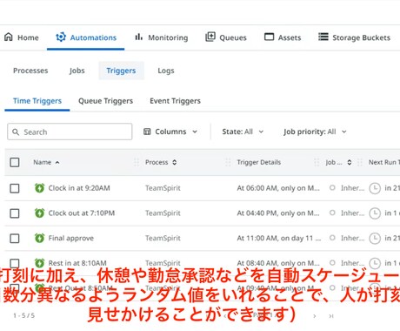Open the Logs sub-tab
400x331 pixels.
click(x=166, y=71)
